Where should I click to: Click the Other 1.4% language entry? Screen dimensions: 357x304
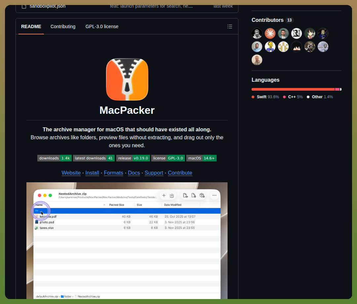click(x=320, y=97)
